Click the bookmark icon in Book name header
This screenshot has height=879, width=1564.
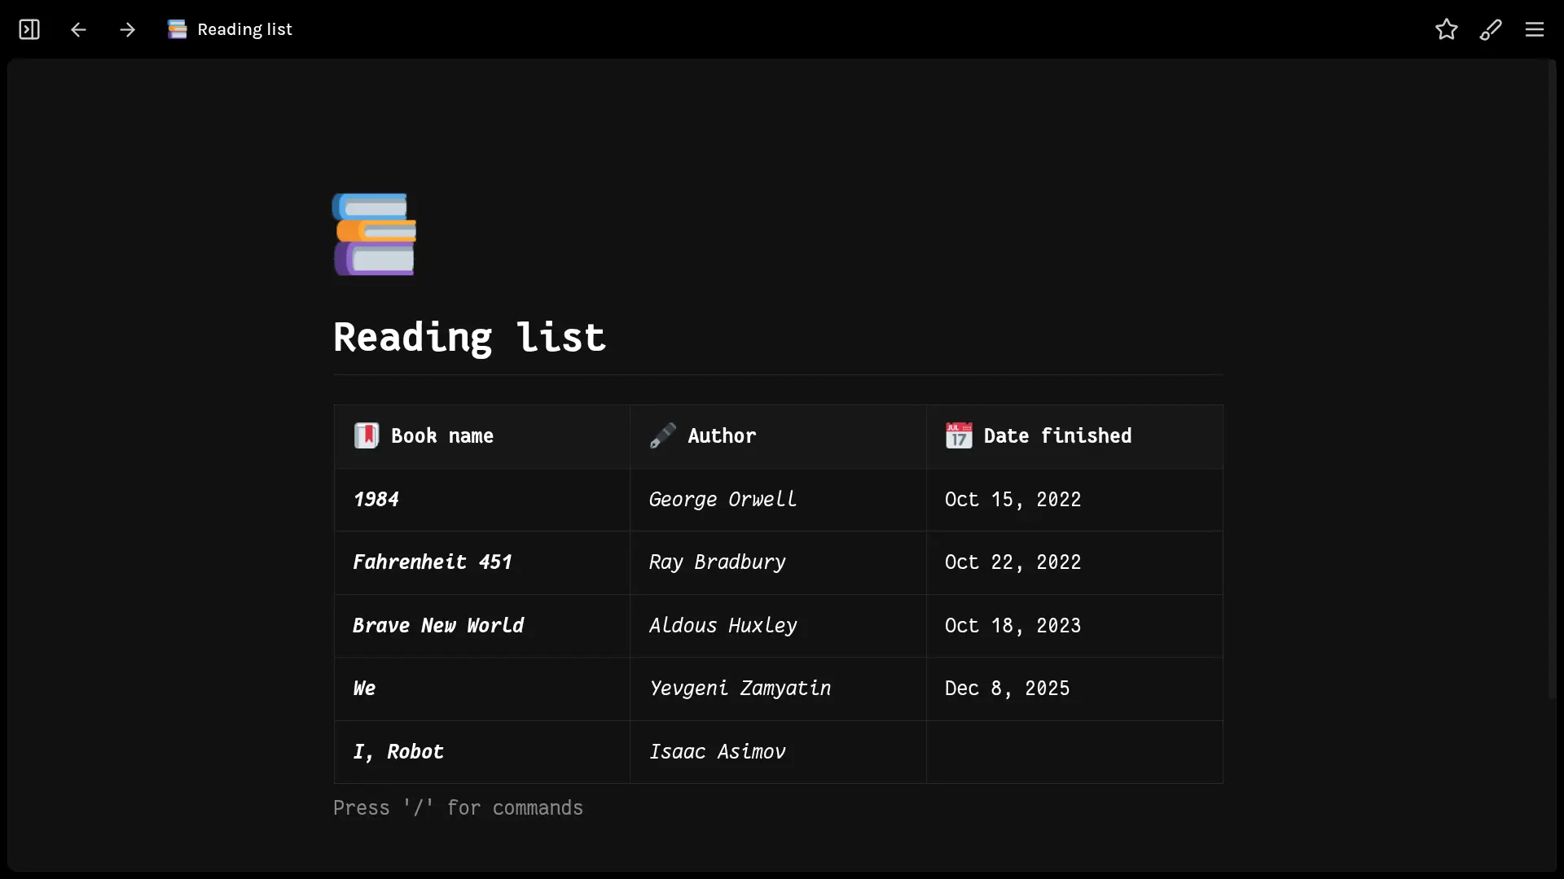coord(366,435)
